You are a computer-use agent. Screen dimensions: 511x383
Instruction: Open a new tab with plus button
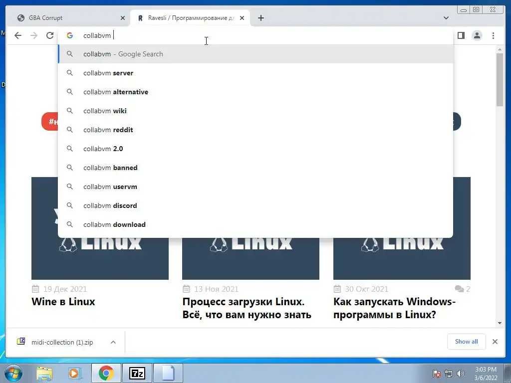pyautogui.click(x=260, y=18)
